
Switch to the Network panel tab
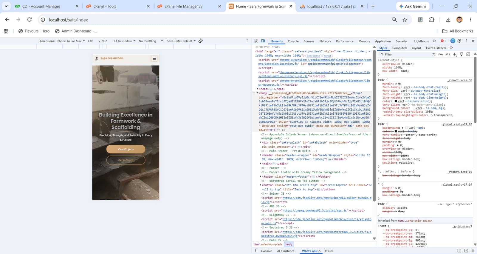point(325,41)
